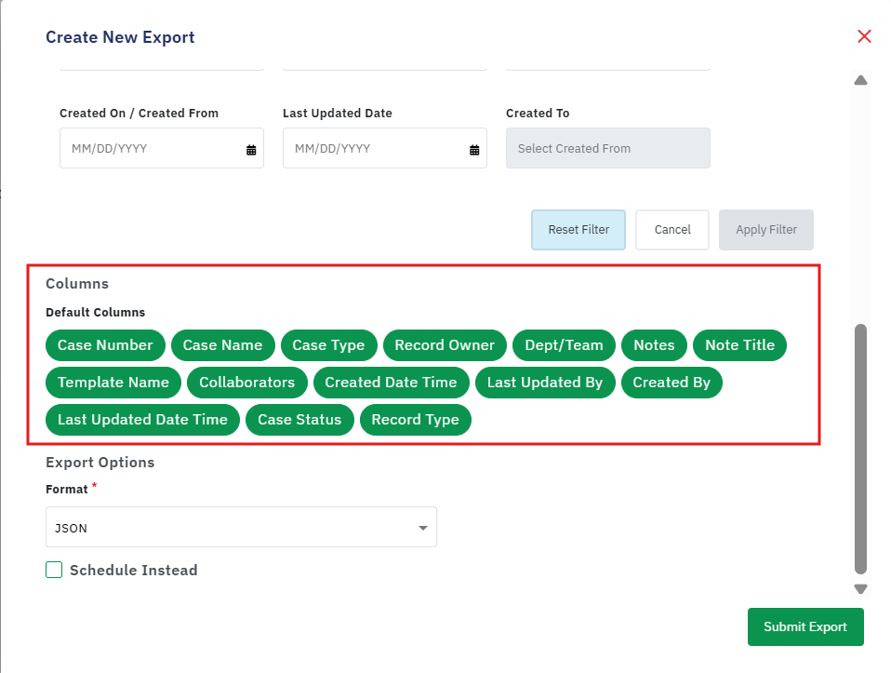Click the Default Columns label
Viewport: 891px width, 673px height.
click(96, 313)
